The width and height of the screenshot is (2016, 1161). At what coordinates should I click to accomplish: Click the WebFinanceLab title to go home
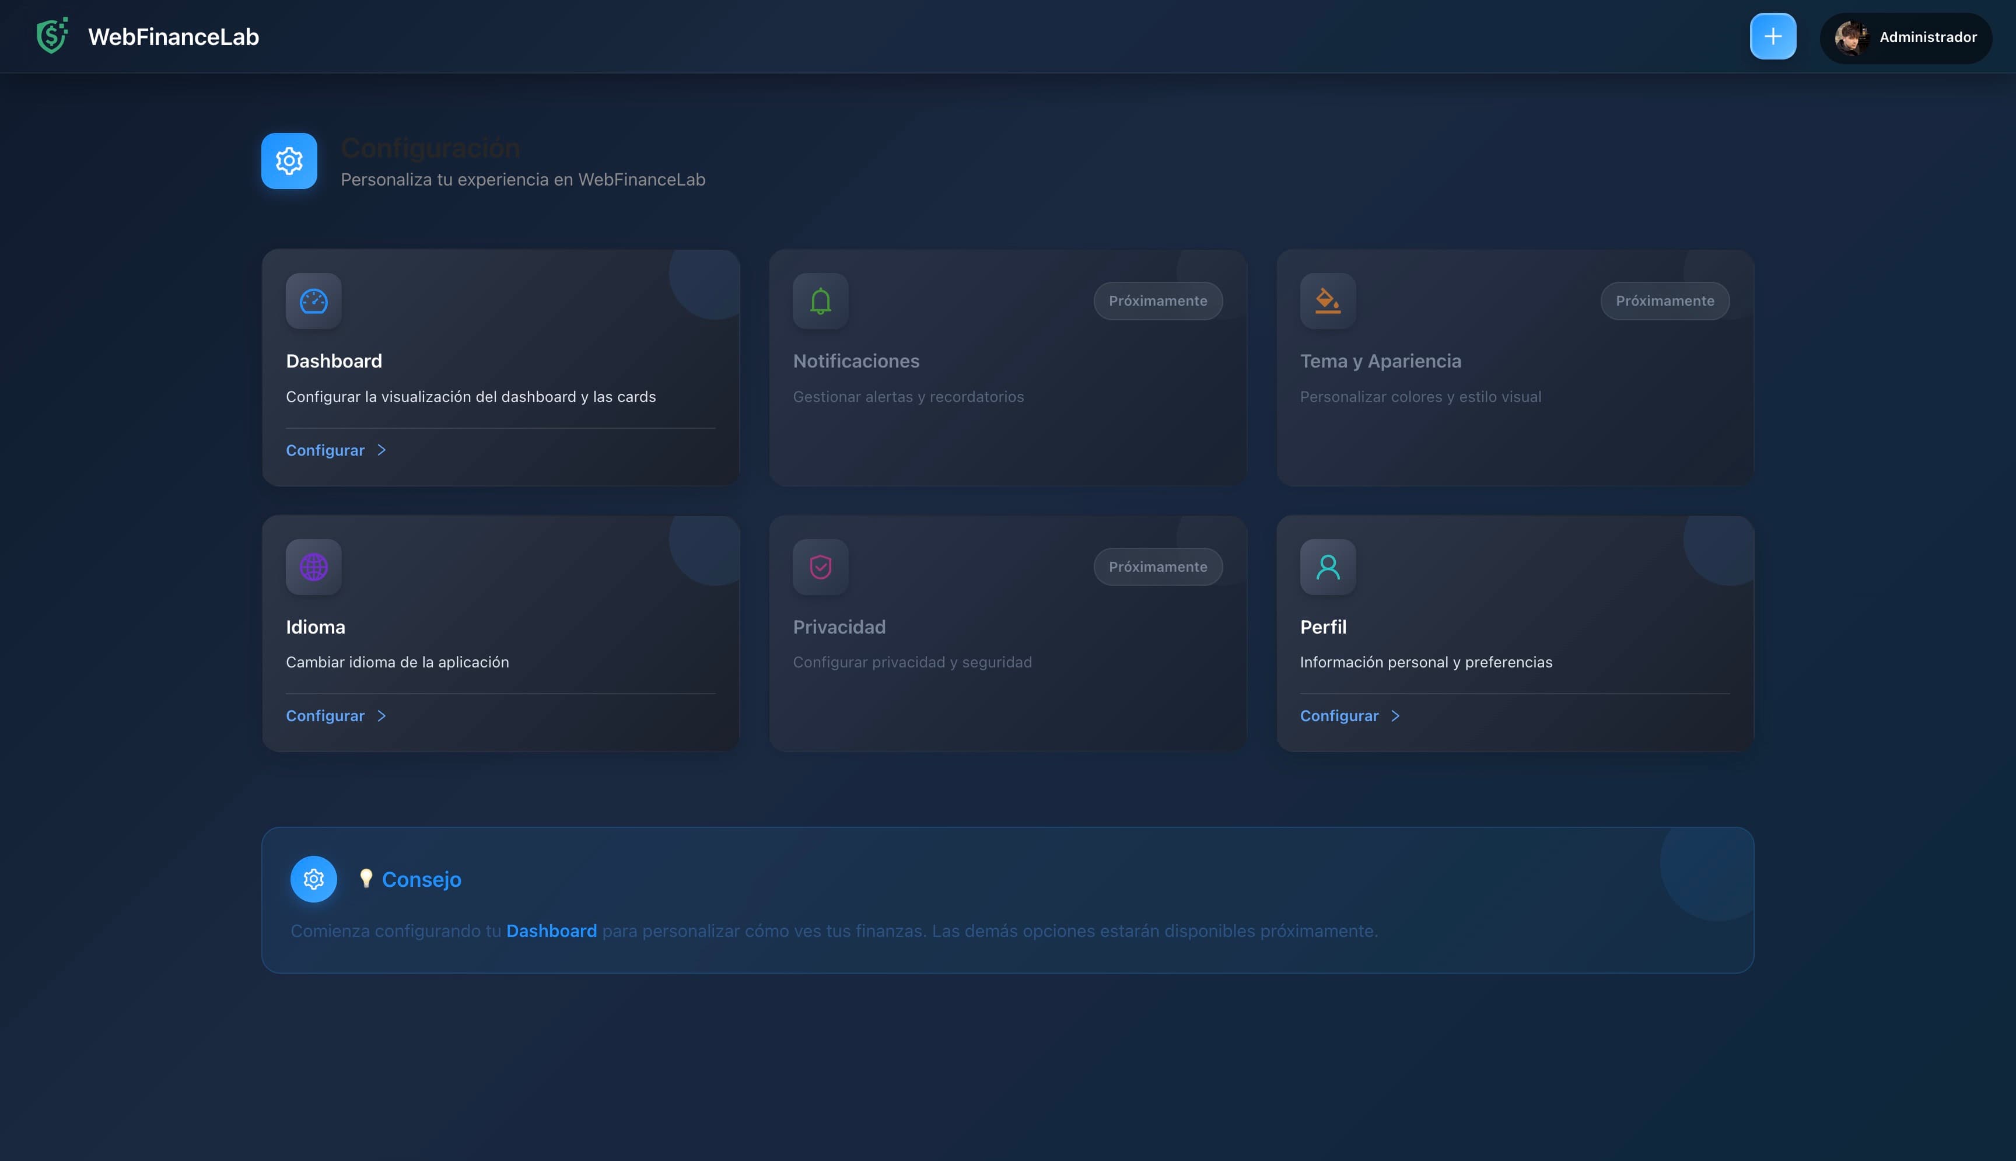173,35
